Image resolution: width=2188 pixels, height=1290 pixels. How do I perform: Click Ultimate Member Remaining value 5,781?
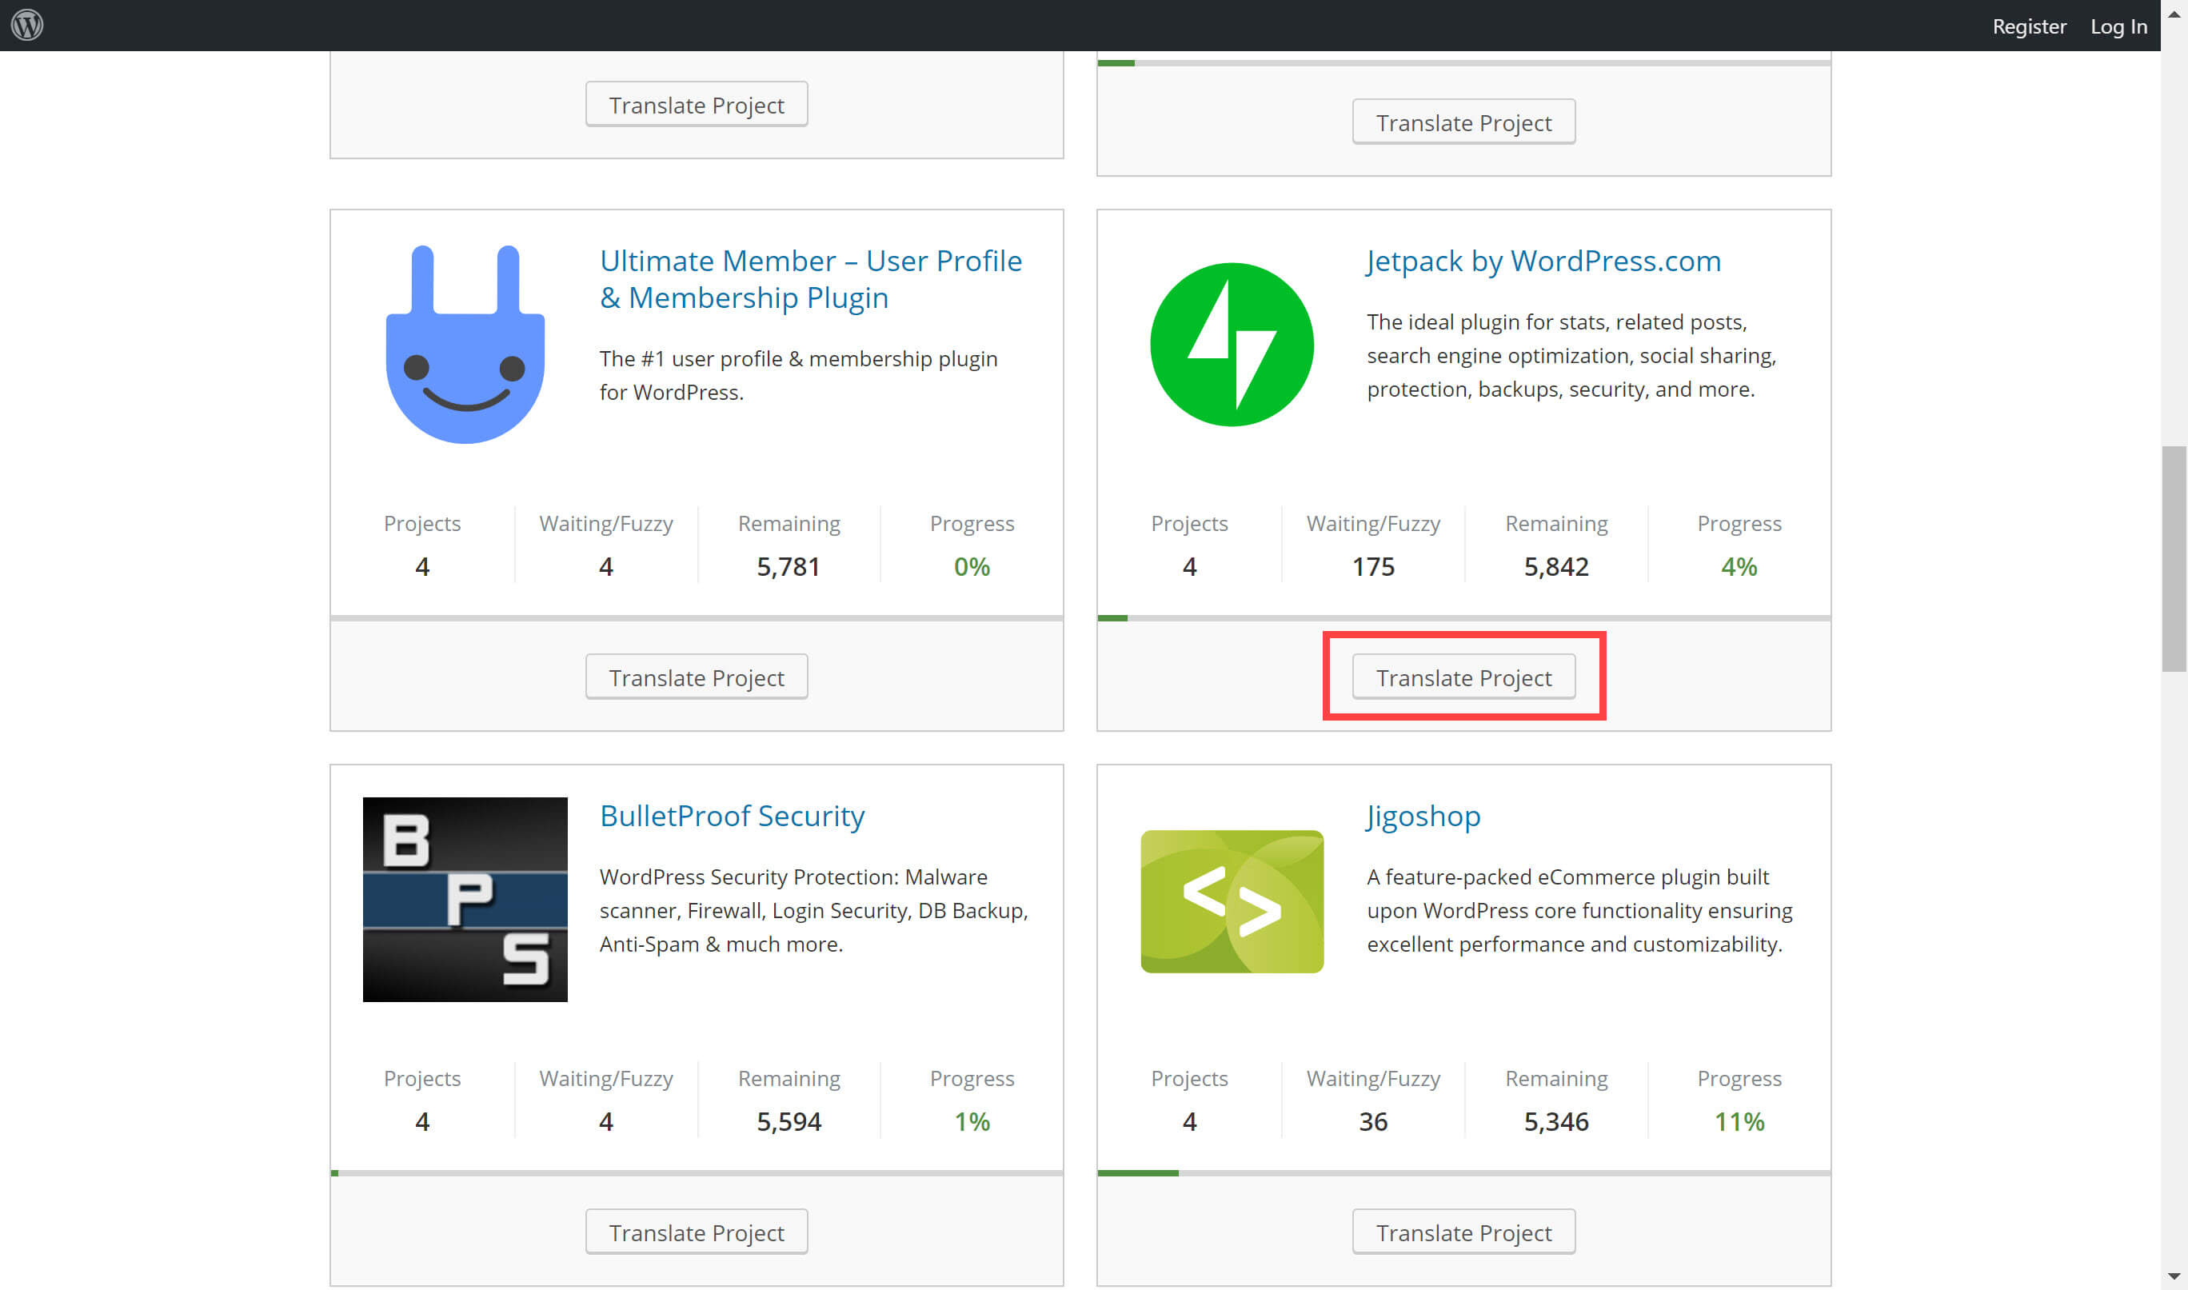pos(789,567)
